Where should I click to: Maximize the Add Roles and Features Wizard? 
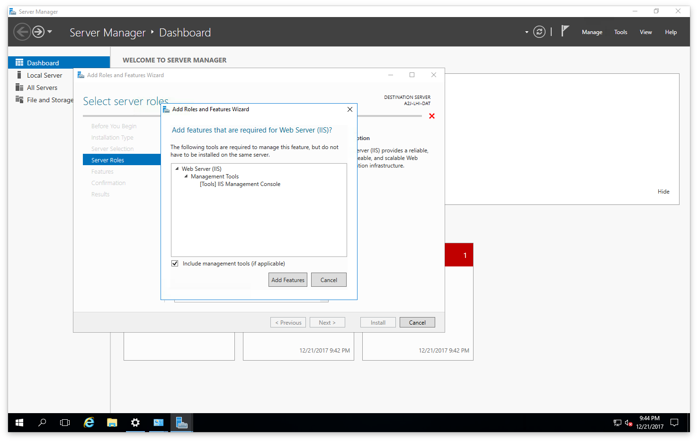[x=412, y=75]
